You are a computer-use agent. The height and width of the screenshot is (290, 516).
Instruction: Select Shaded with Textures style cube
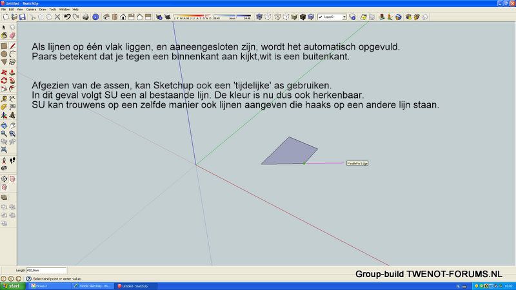pyautogui.click(x=303, y=17)
